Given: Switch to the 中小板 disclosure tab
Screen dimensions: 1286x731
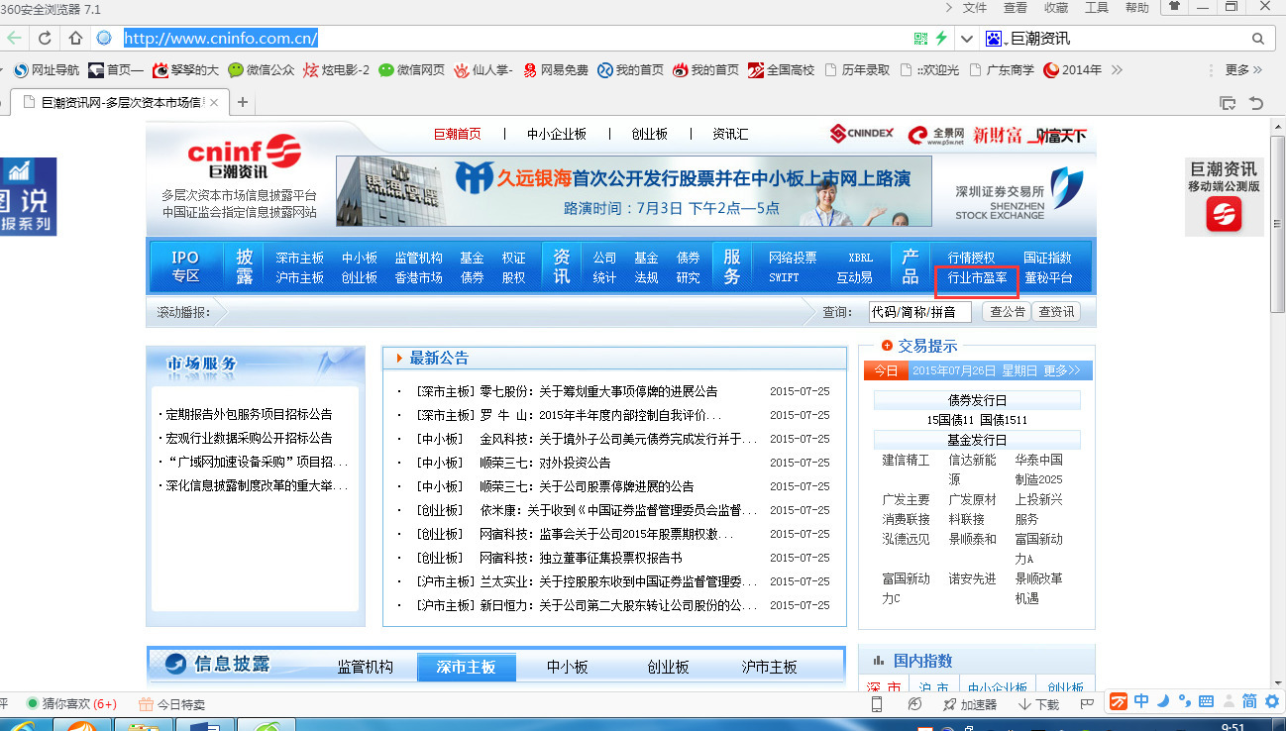Looking at the screenshot, I should (568, 667).
